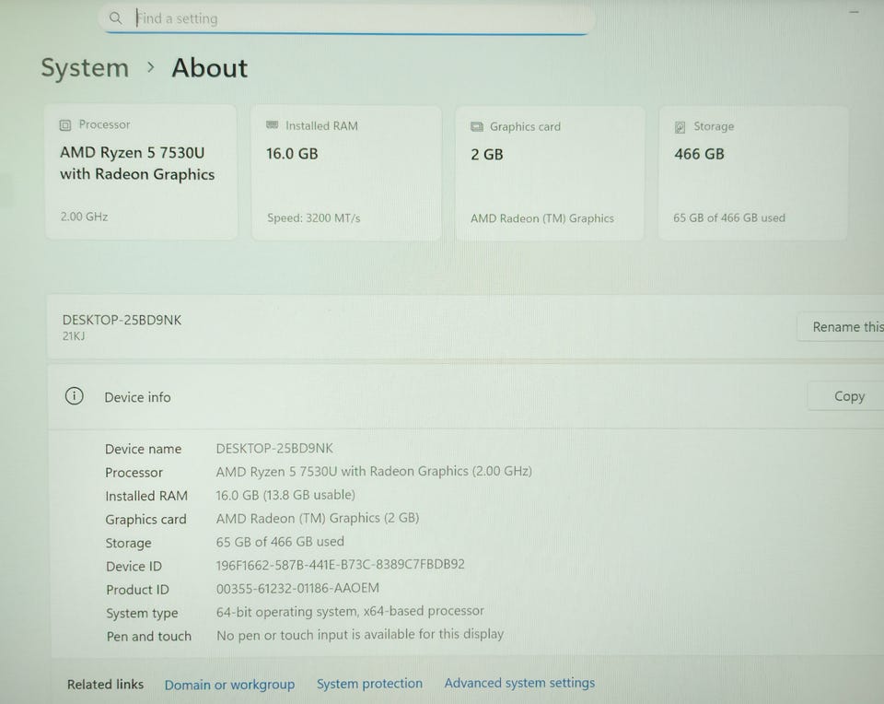The image size is (884, 704).
Task: Click the Installed RAM card icon
Action: [273, 124]
